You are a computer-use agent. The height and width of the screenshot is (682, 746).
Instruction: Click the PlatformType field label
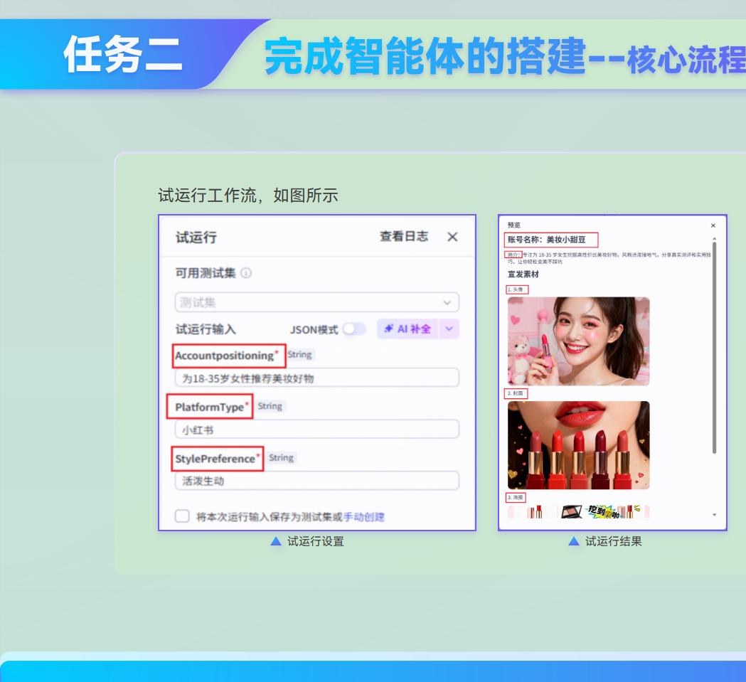(x=210, y=407)
